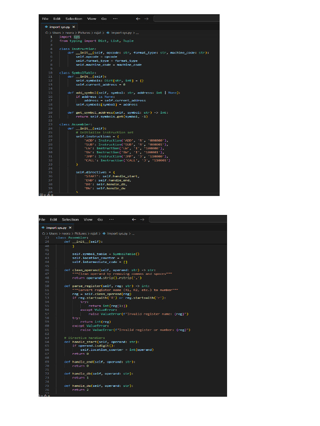
Task: Click the 'def handle_end' line in bottom editor
Action: point(100,362)
